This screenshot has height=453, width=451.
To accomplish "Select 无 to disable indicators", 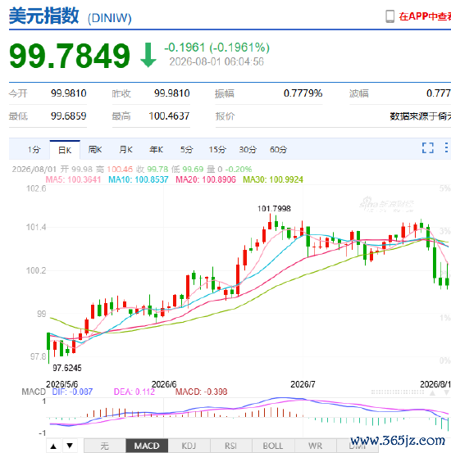I will coord(105,446).
